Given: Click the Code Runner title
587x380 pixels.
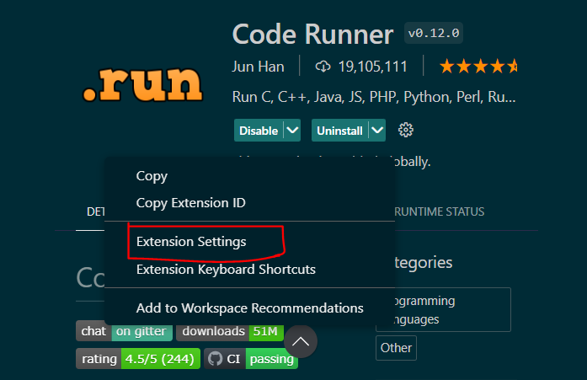Looking at the screenshot, I should coord(312,35).
